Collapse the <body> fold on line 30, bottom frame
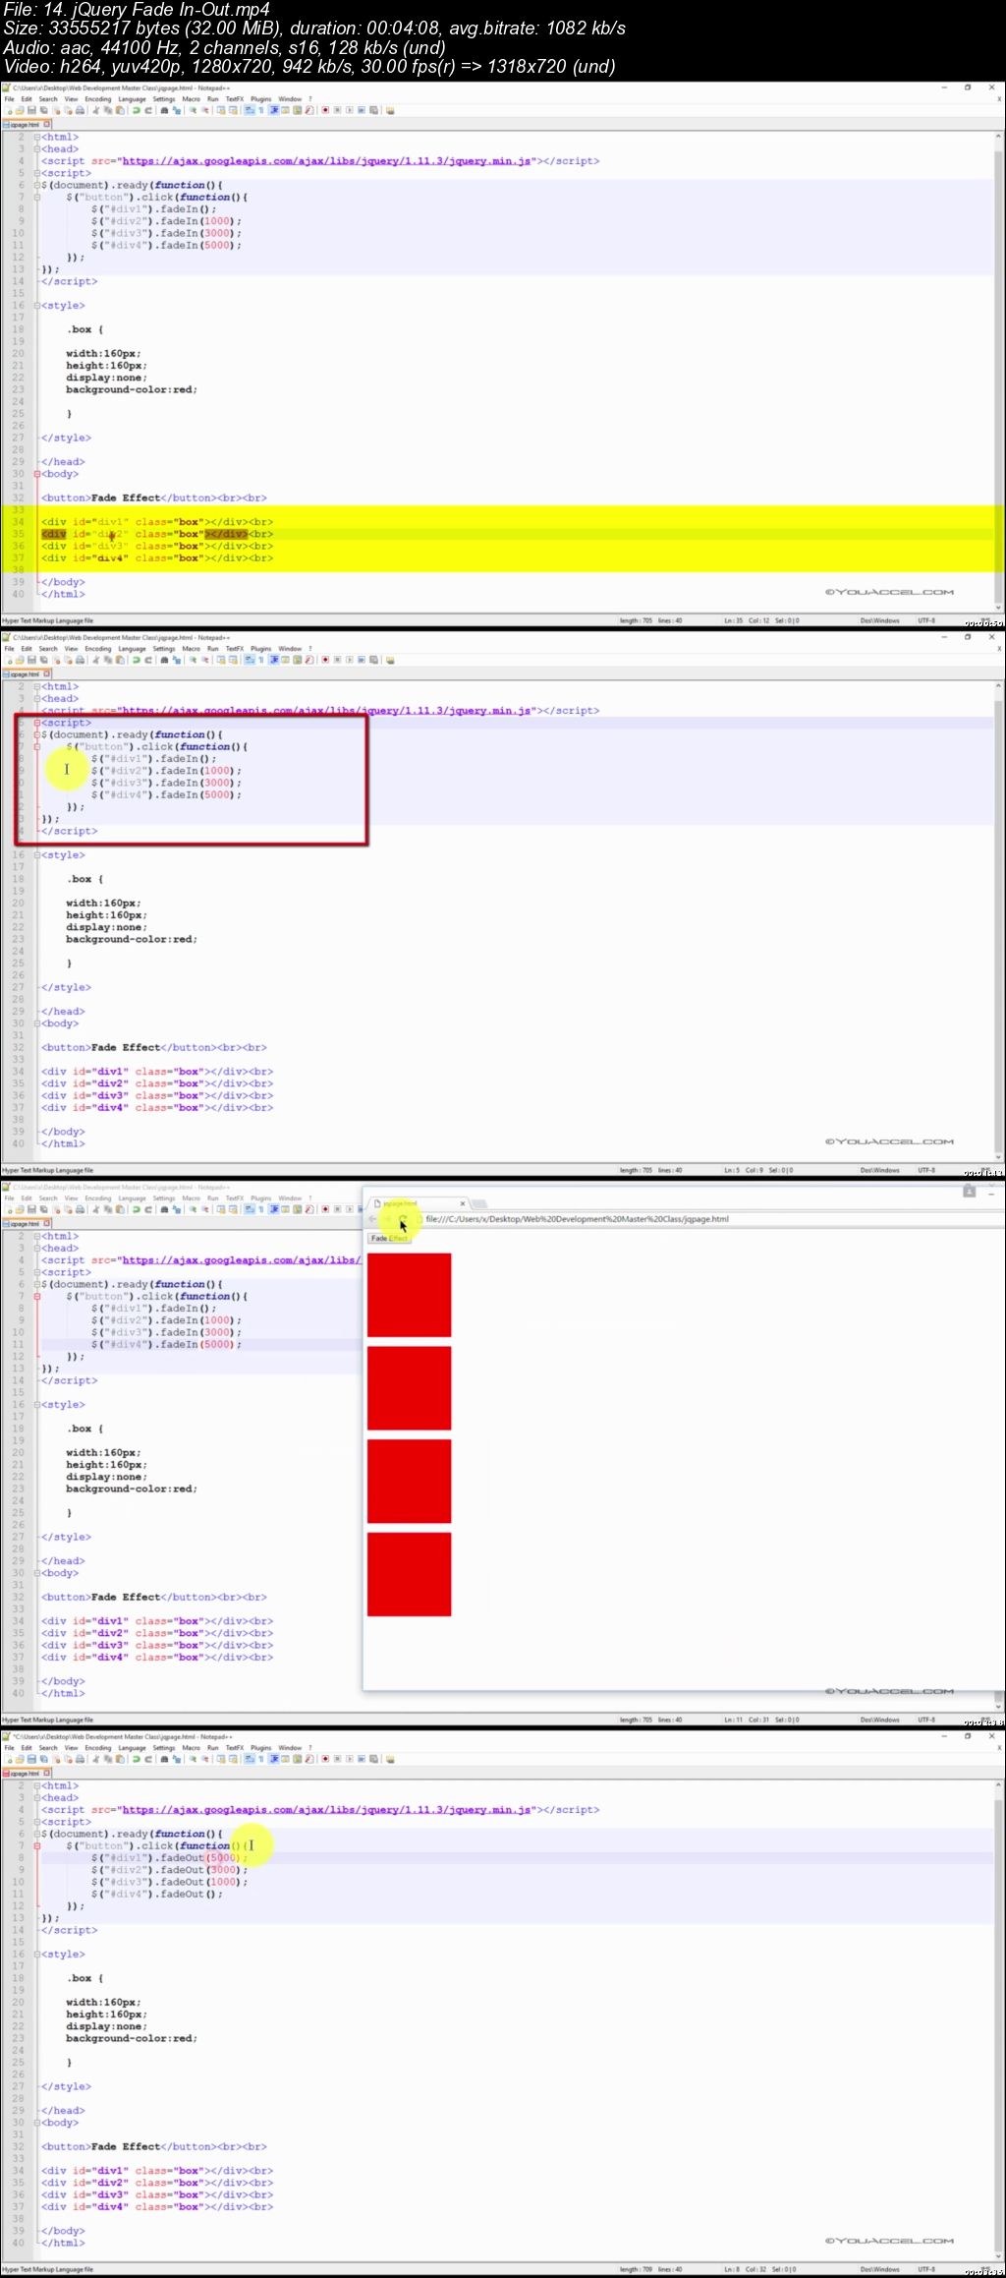This screenshot has width=1006, height=2278. click(x=37, y=2123)
